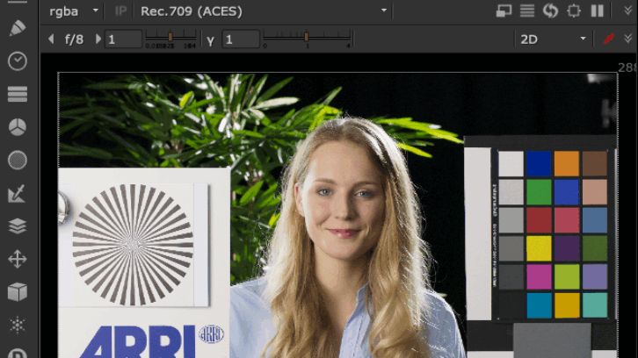Click the viewer refresh icon

pyautogui.click(x=550, y=11)
